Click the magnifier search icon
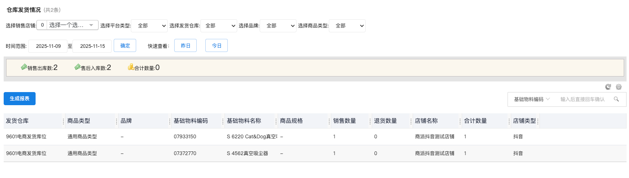629x178 pixels. pos(616,99)
